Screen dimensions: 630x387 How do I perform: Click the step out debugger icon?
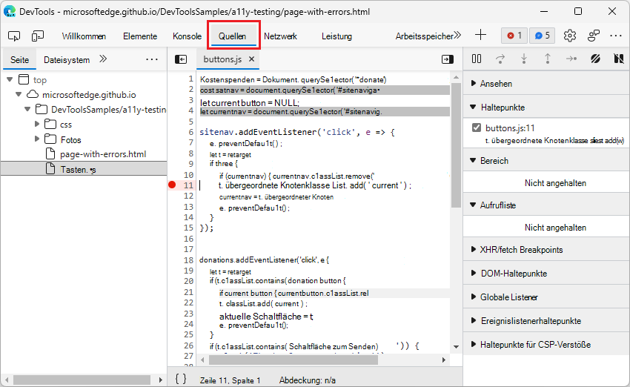pyautogui.click(x=547, y=59)
